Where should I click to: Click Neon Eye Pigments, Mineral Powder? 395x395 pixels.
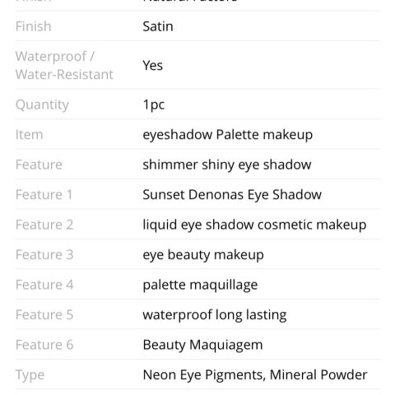tap(255, 375)
